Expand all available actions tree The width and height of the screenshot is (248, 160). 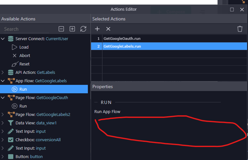point(72,29)
